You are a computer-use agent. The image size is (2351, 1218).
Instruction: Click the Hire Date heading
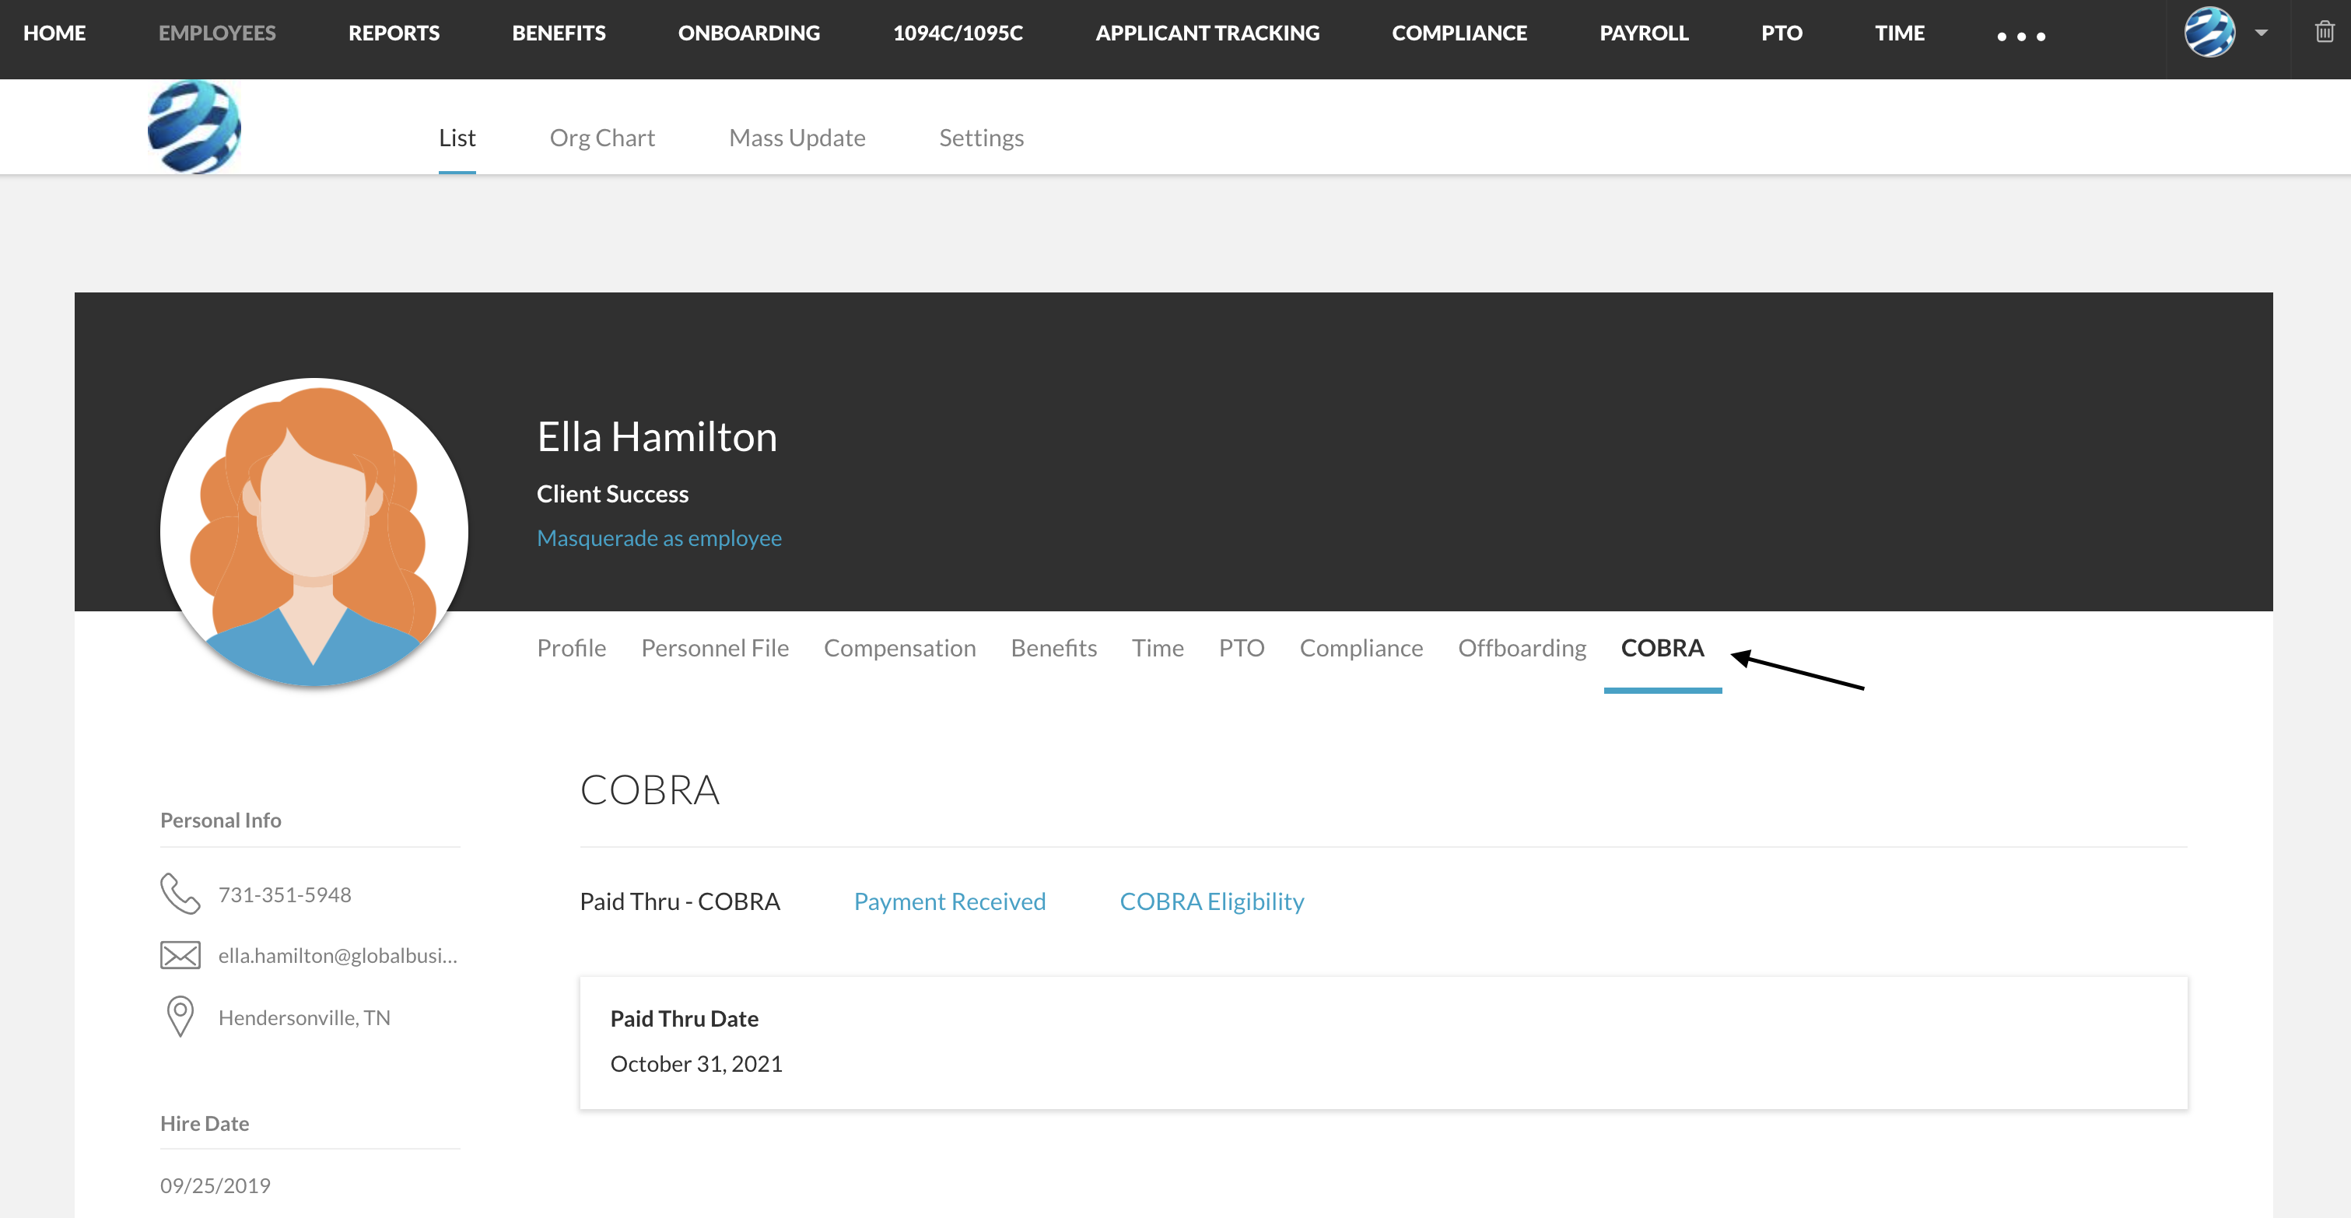pos(205,1123)
